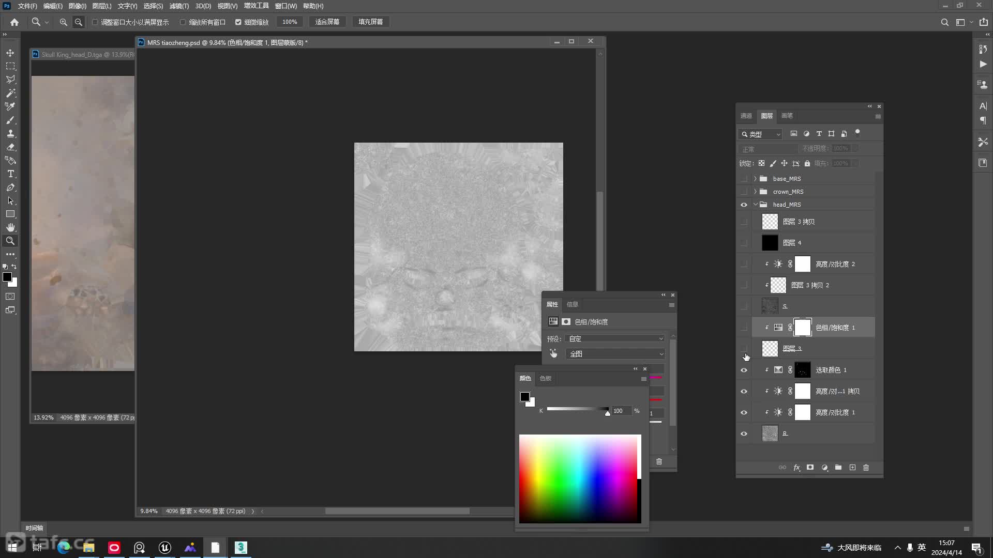Click the 100% zoom button

tap(290, 22)
